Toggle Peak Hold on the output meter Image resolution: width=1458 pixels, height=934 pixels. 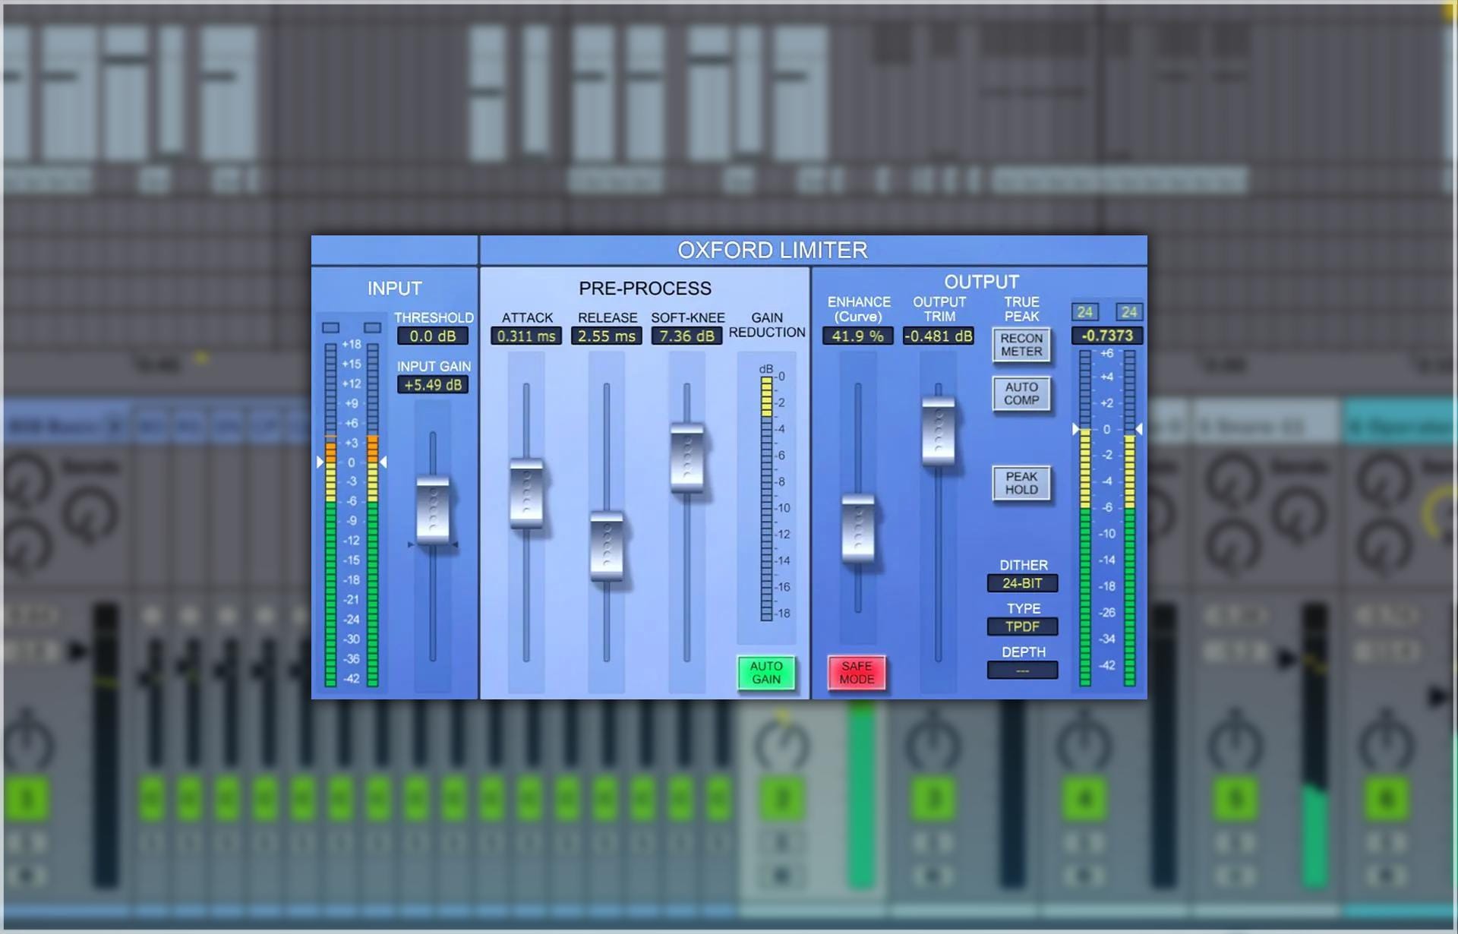(1021, 483)
